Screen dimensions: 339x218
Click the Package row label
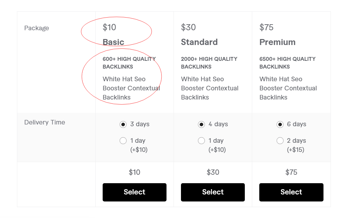coord(37,28)
